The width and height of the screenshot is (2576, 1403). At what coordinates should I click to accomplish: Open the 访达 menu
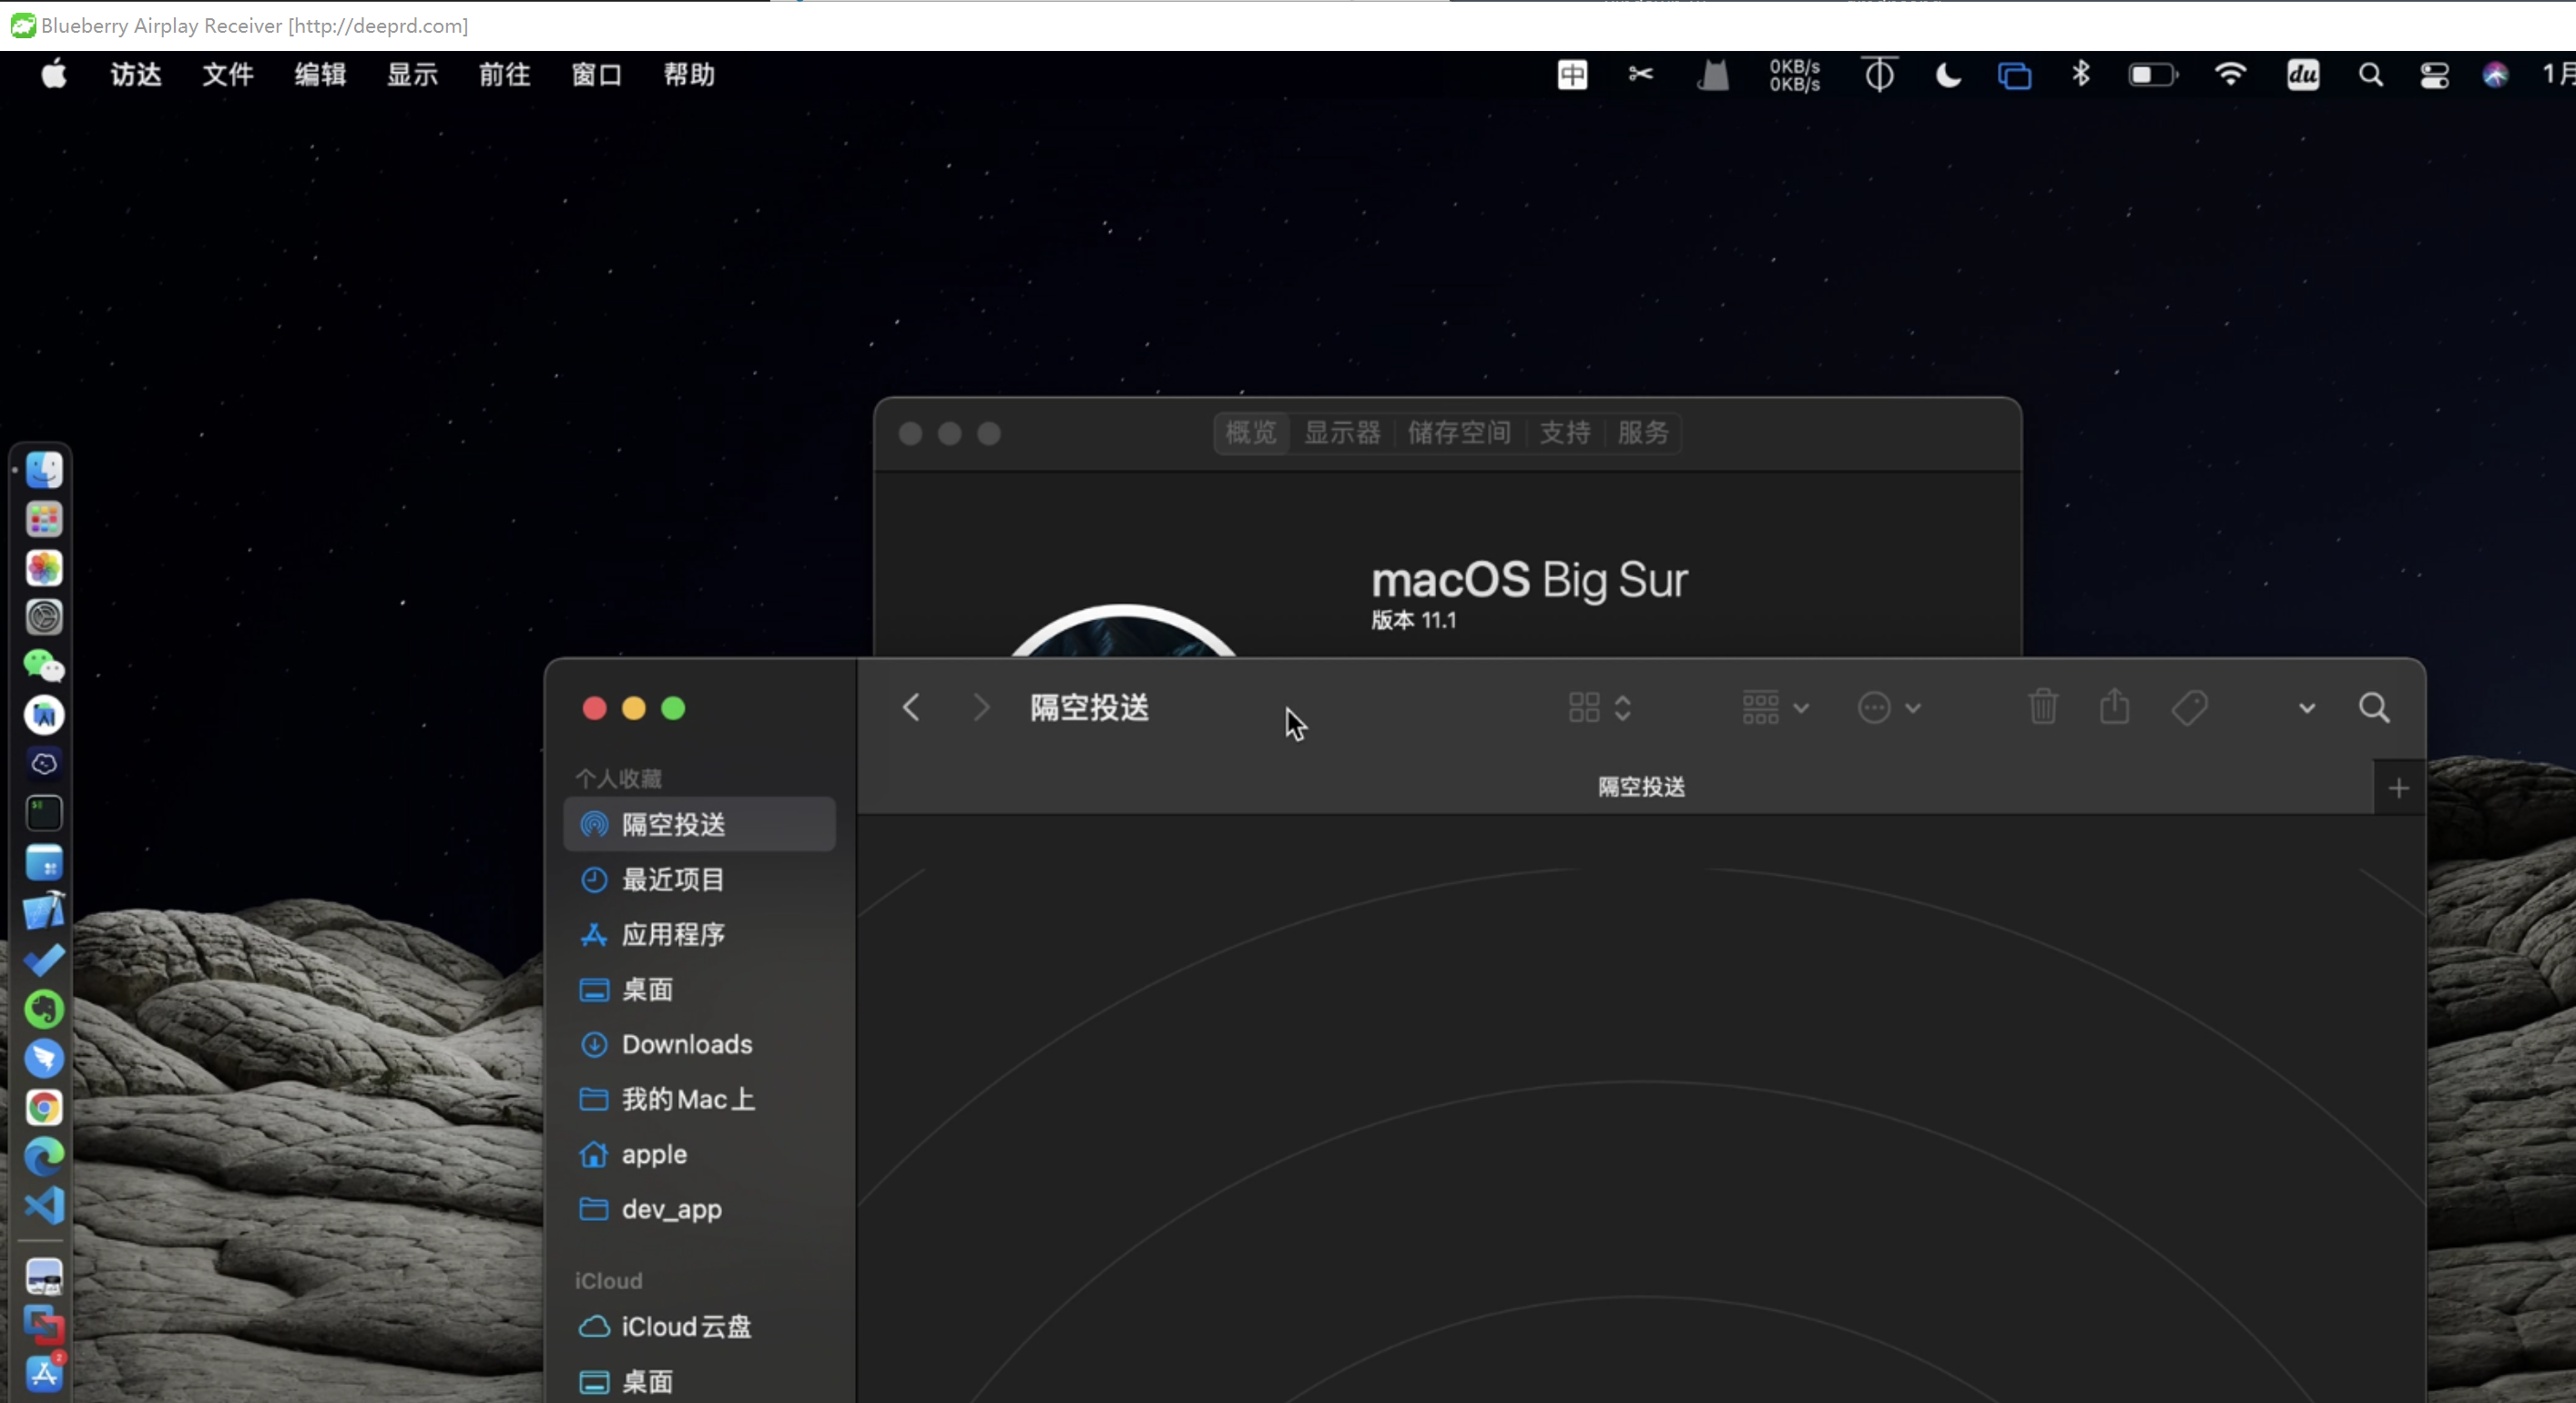[136, 74]
